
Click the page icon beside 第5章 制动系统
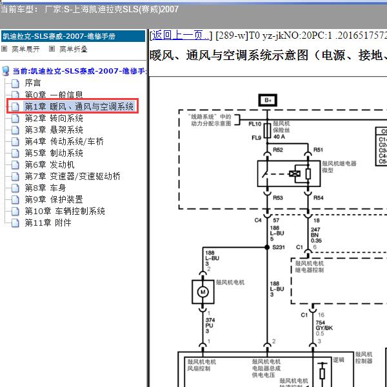tap(15, 154)
